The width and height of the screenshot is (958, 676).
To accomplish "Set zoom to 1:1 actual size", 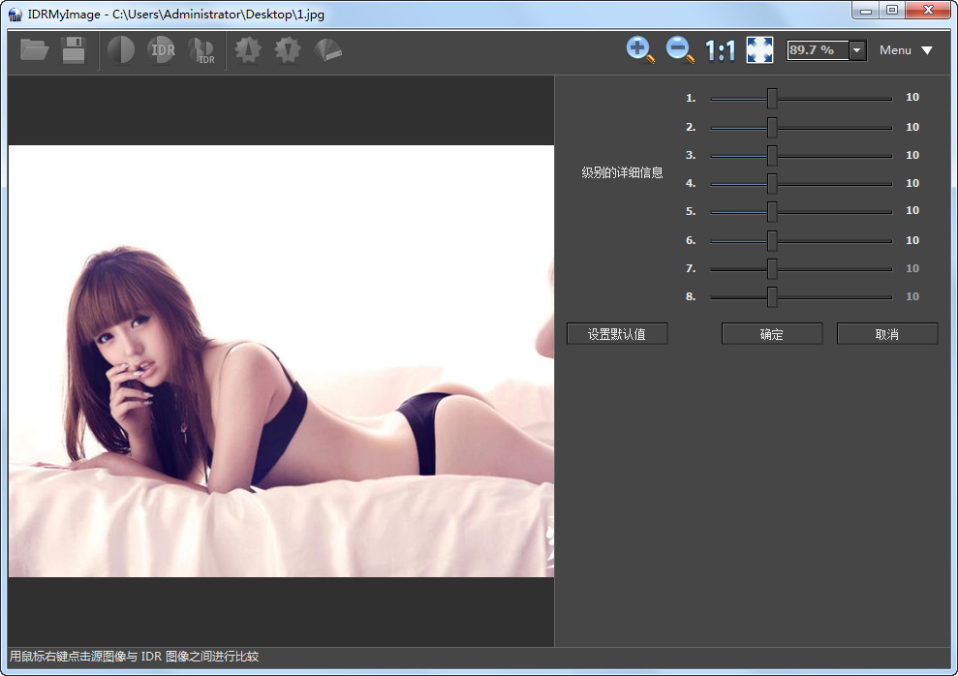I will [x=720, y=50].
